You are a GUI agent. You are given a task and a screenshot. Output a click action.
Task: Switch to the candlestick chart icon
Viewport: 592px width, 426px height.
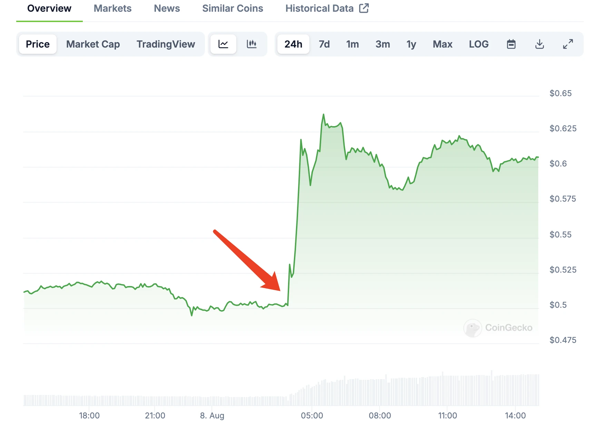[x=251, y=44]
